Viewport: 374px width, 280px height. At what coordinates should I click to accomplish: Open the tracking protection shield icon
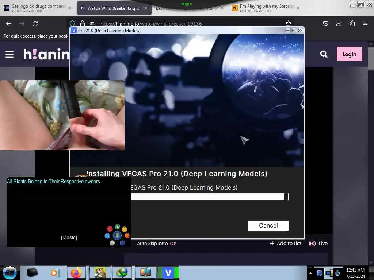[x=72, y=23]
